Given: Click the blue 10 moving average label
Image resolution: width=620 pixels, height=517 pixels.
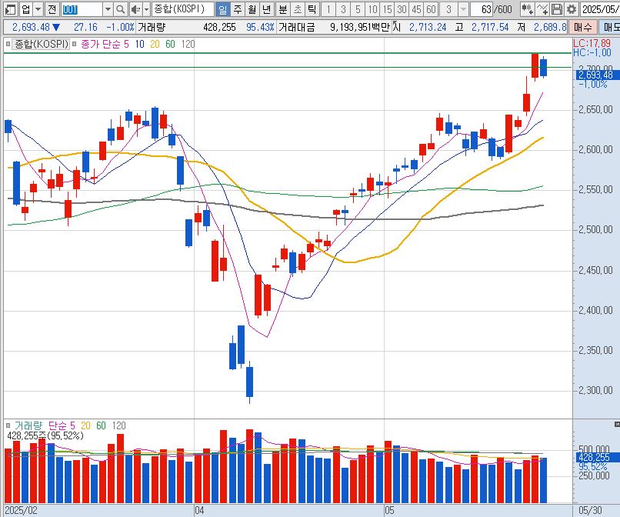Looking at the screenshot, I should 139,45.
